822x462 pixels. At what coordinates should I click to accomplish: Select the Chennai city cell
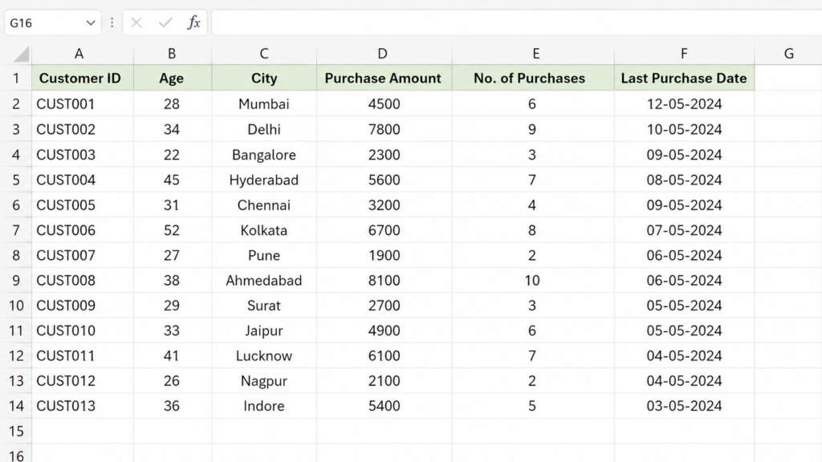point(264,205)
